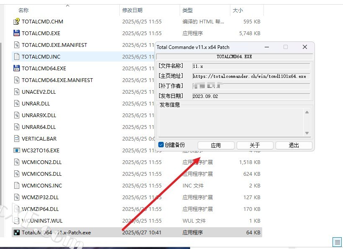Viewport: 343px width, 249px height.
Task: Click the 关于 button in patch dialog
Action: pyautogui.click(x=255, y=145)
